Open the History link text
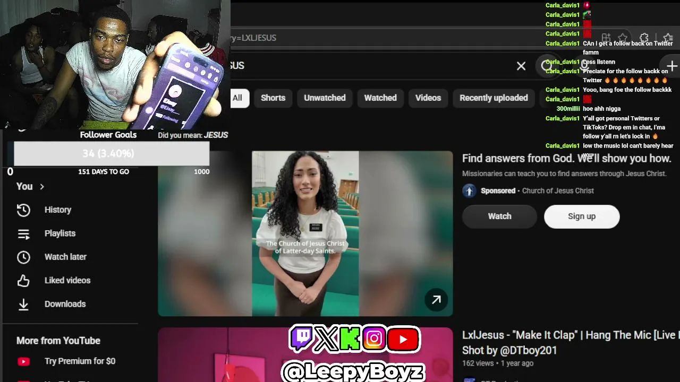The width and height of the screenshot is (680, 382). click(x=58, y=210)
